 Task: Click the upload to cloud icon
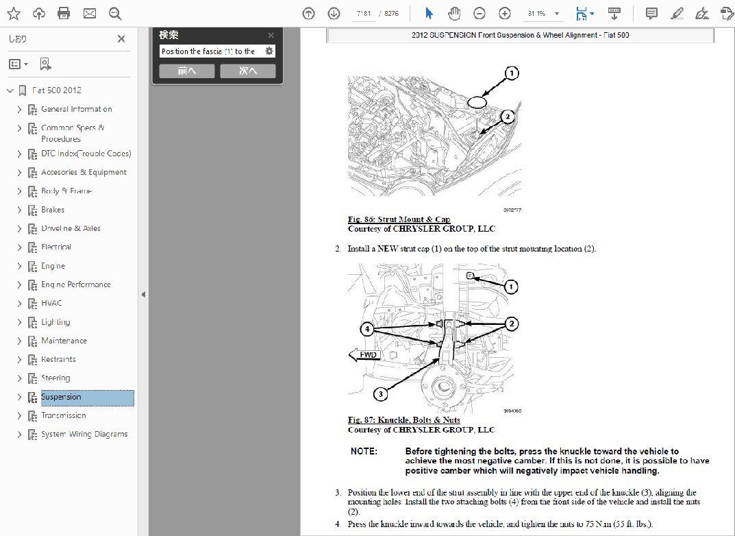[39, 13]
